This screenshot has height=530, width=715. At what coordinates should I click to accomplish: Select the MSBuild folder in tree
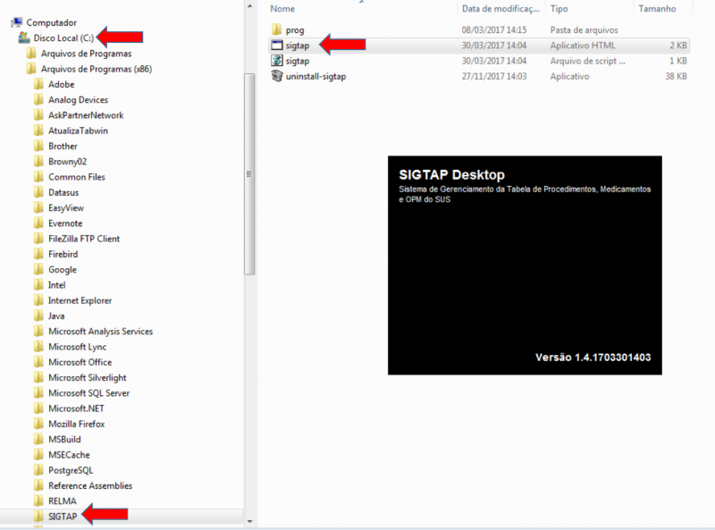tap(64, 439)
